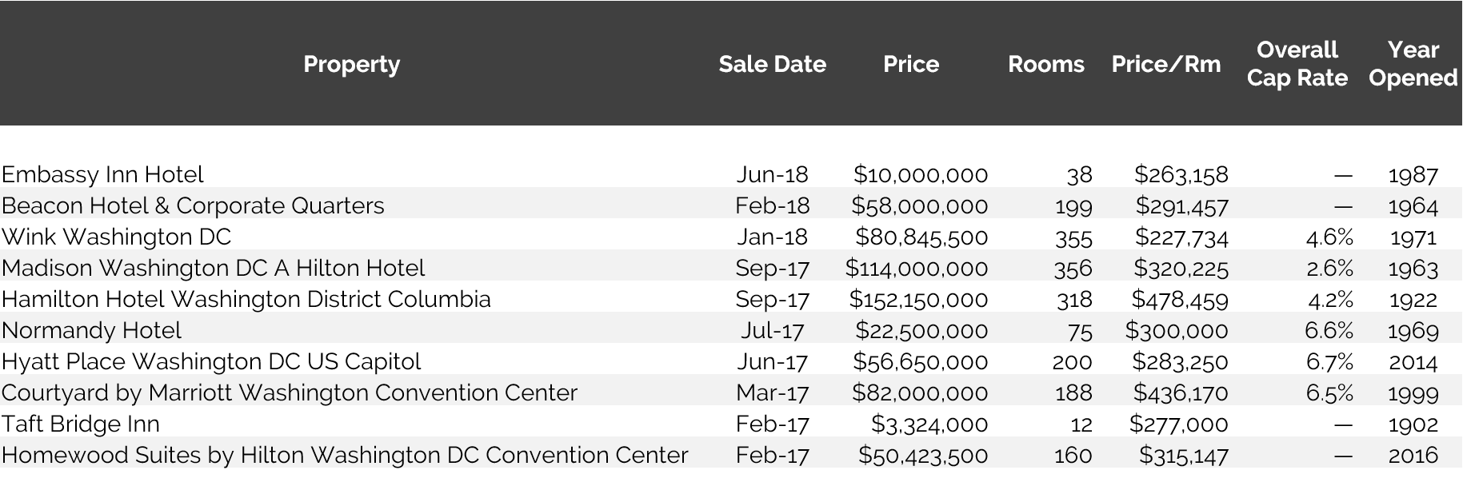This screenshot has width=1463, height=482.
Task: Select the Rooms column header
Action: click(x=1045, y=64)
